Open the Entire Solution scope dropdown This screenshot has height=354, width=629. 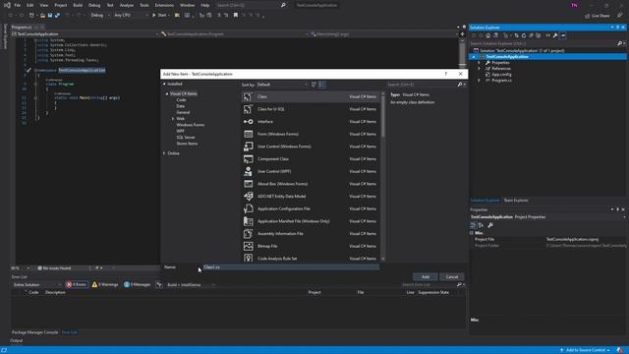pos(37,285)
